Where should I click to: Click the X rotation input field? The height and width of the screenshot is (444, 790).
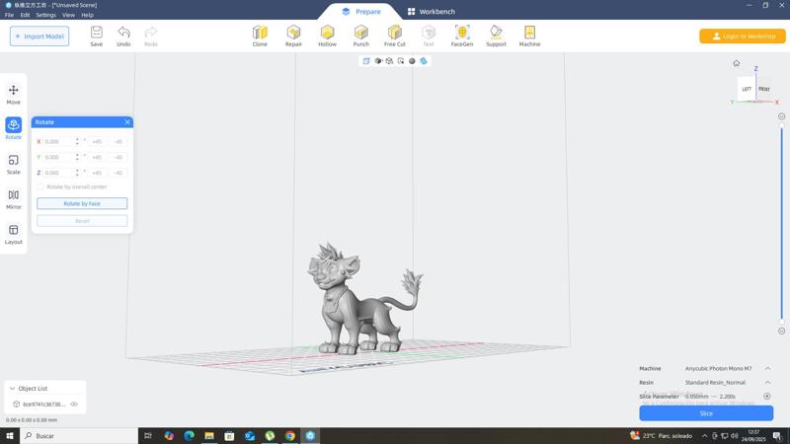[x=58, y=141]
